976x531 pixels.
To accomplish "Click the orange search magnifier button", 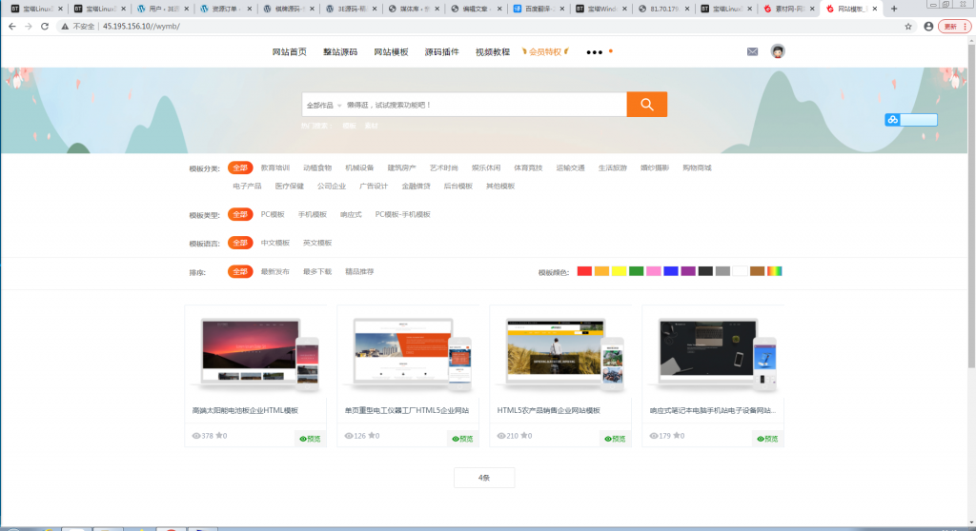I will 646,105.
